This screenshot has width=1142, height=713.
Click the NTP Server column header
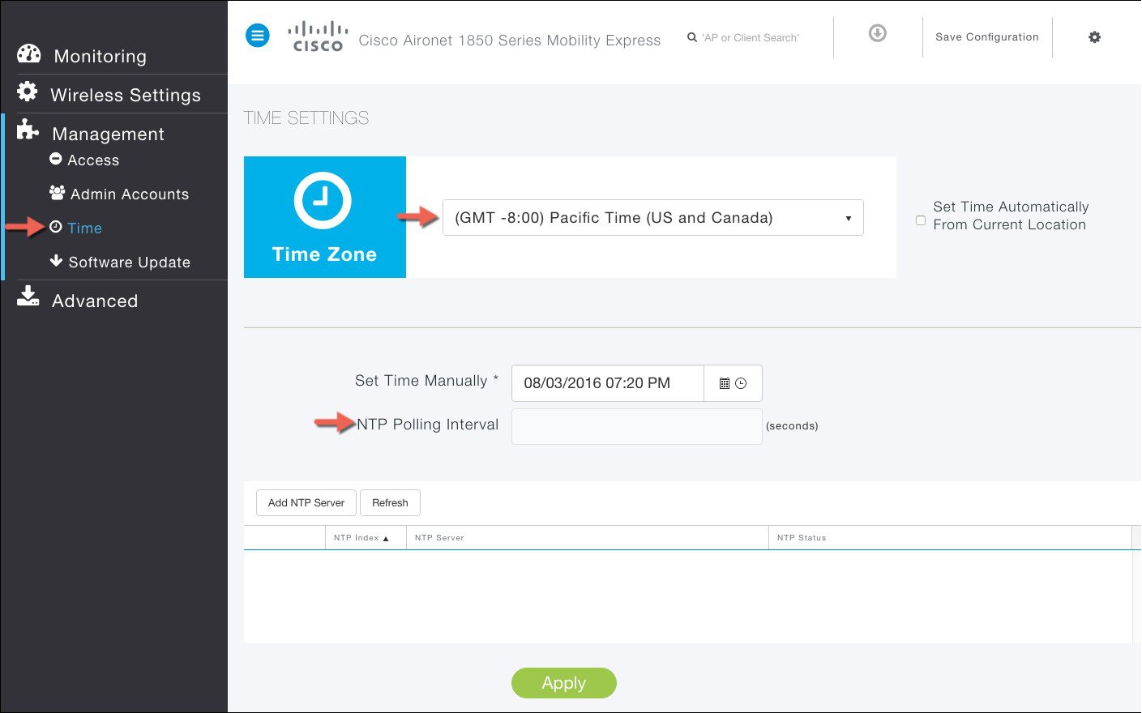coord(587,538)
